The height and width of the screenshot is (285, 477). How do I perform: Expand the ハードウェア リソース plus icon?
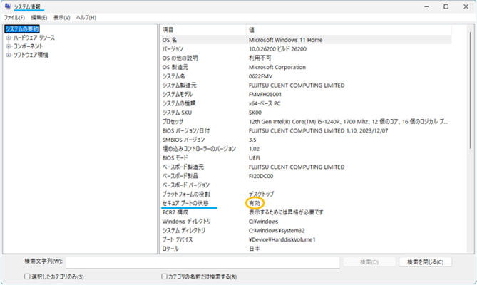(9, 38)
